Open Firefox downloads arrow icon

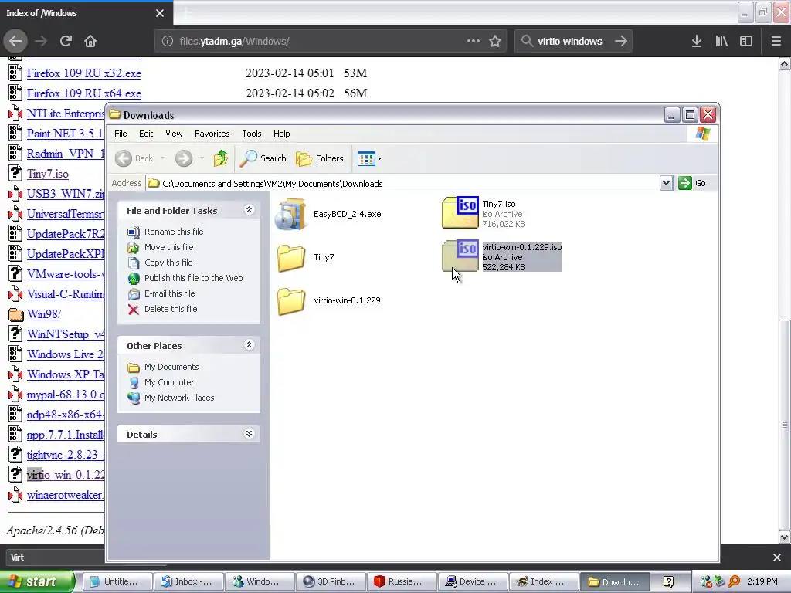(697, 42)
